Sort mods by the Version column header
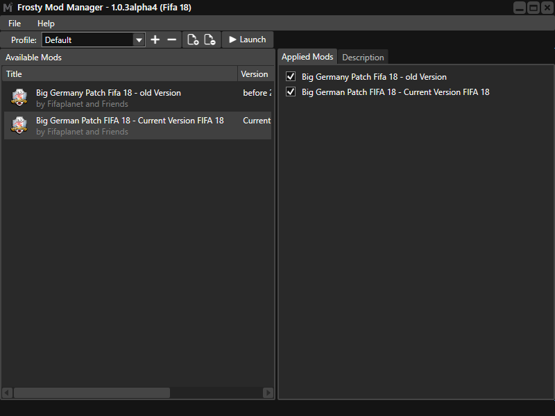This screenshot has height=416, width=555. (256, 74)
